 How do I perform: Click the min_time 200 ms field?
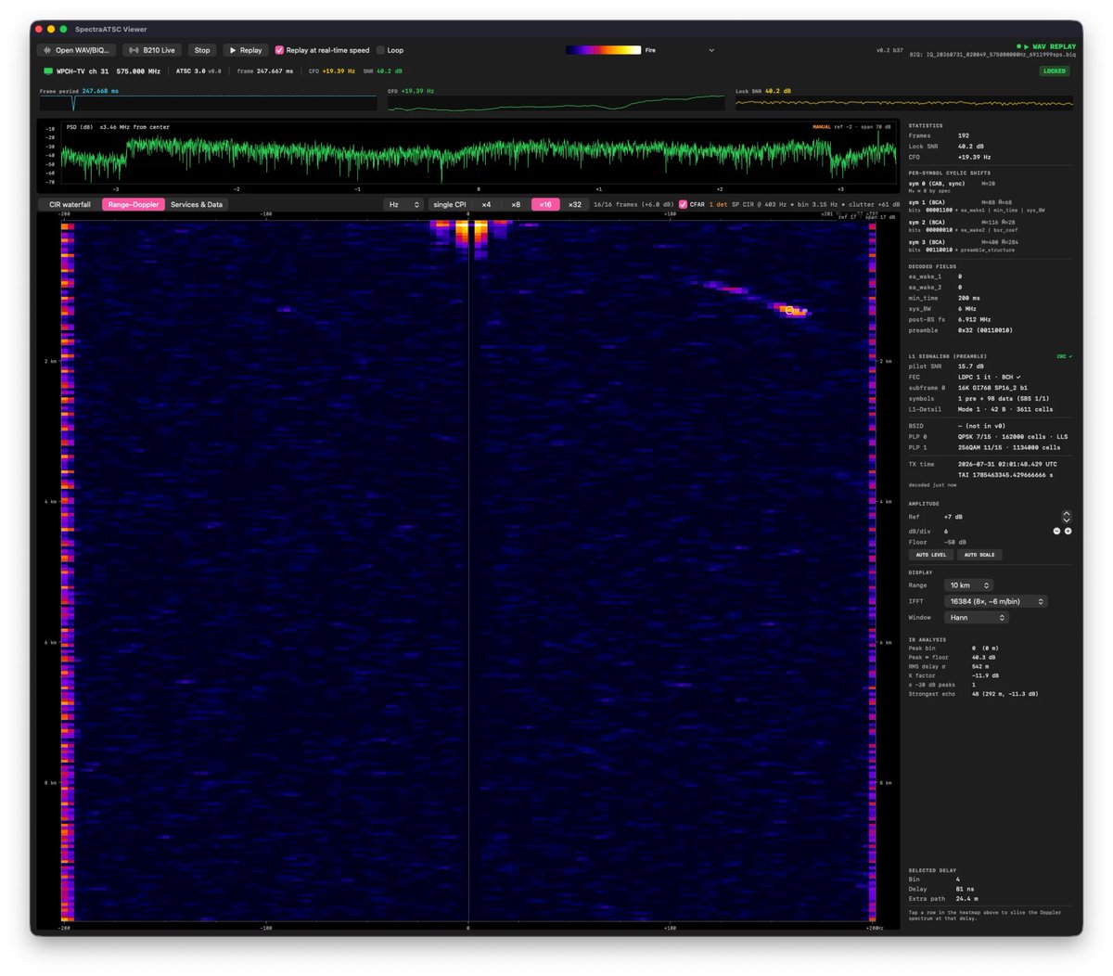coord(944,298)
